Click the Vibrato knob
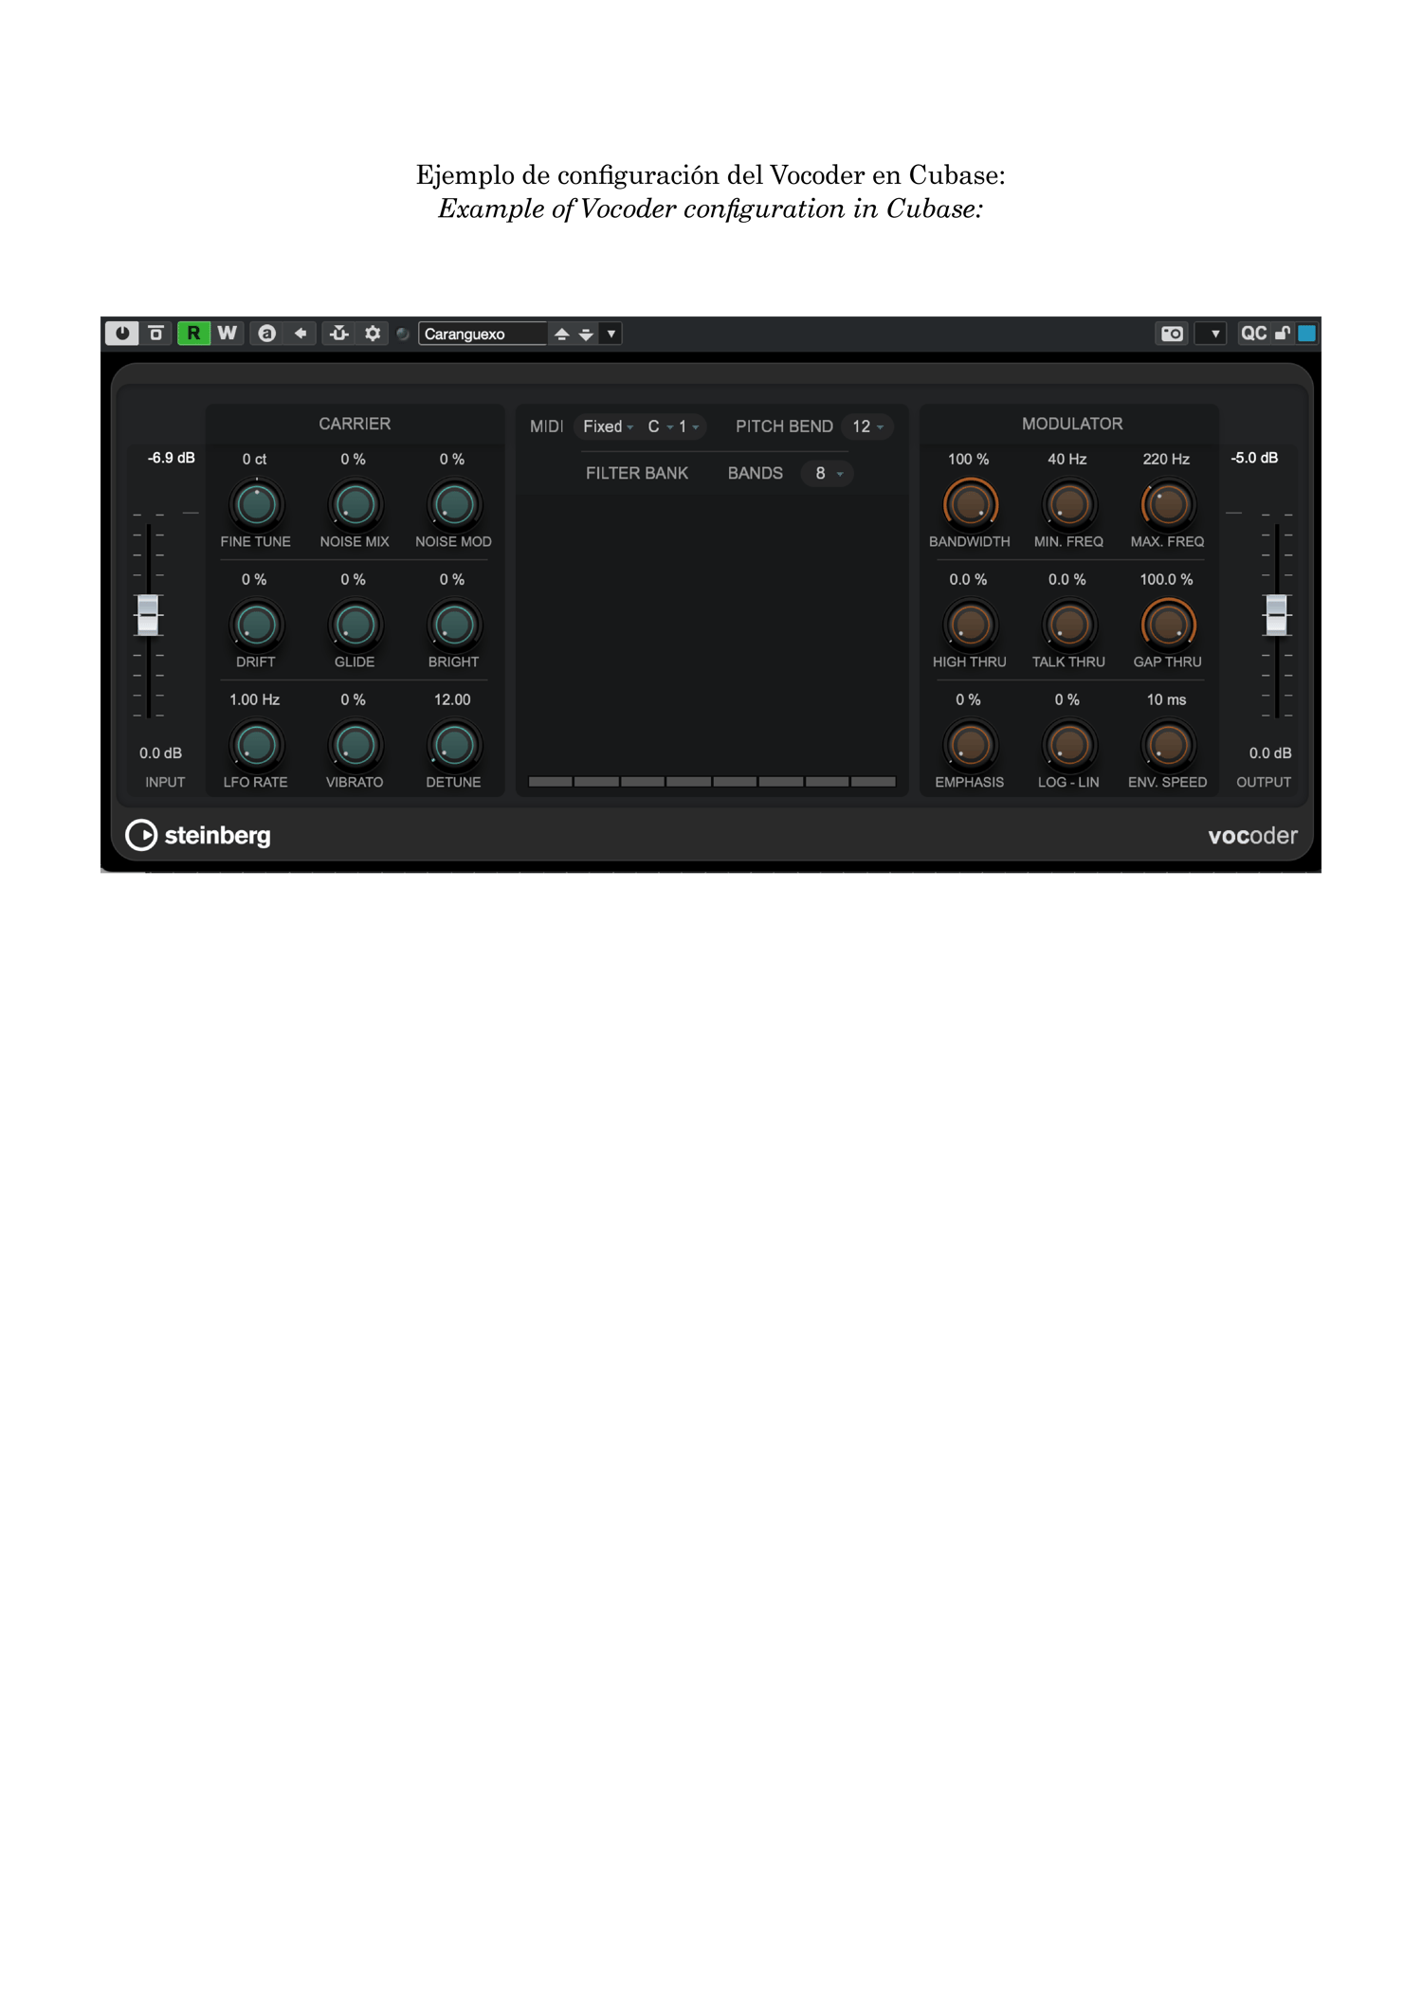 (355, 745)
